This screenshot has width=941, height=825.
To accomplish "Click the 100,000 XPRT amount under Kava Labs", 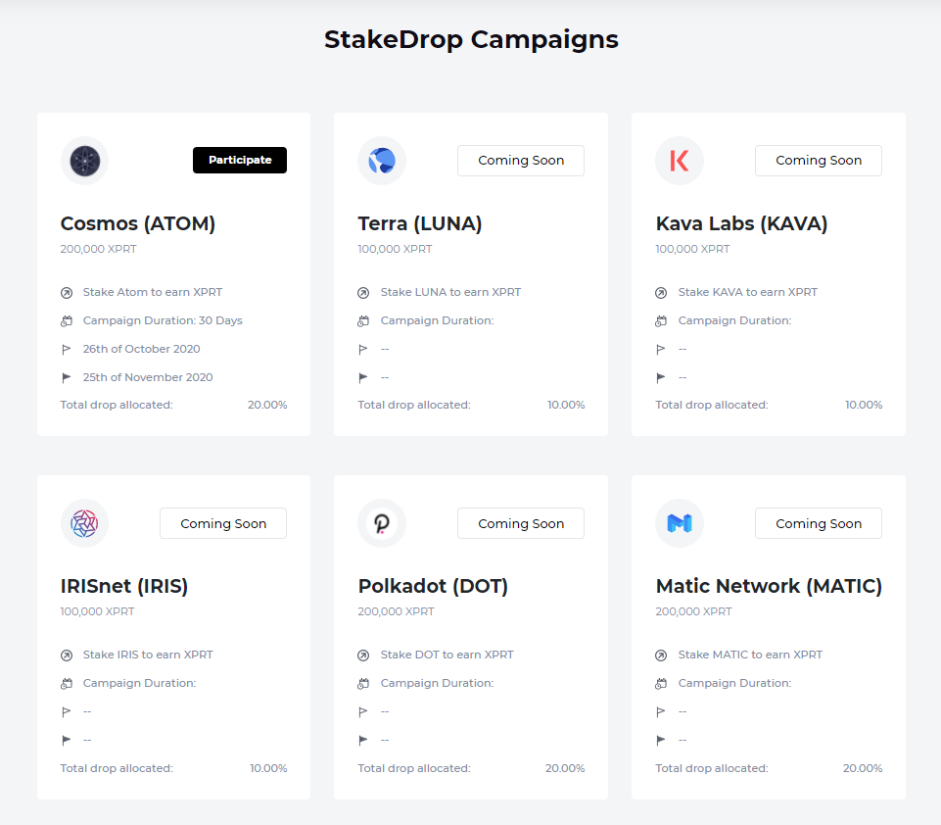I will (x=692, y=249).
